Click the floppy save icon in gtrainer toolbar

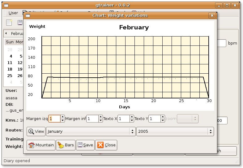(20, 23)
